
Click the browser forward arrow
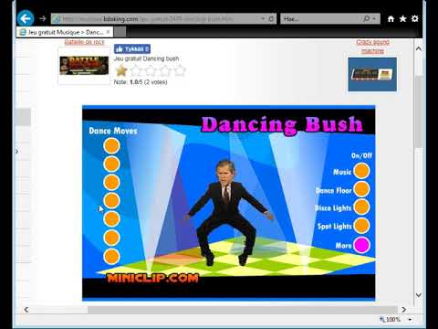43,19
